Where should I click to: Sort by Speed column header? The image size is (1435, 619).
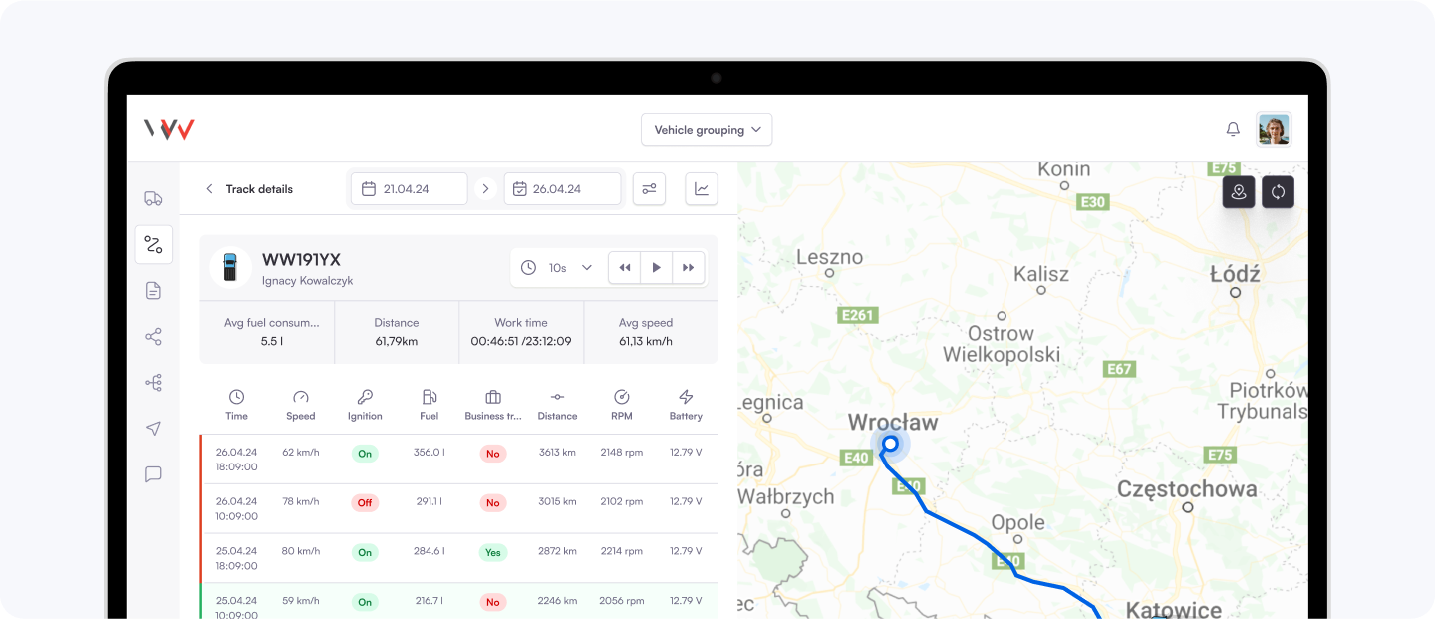tap(301, 405)
